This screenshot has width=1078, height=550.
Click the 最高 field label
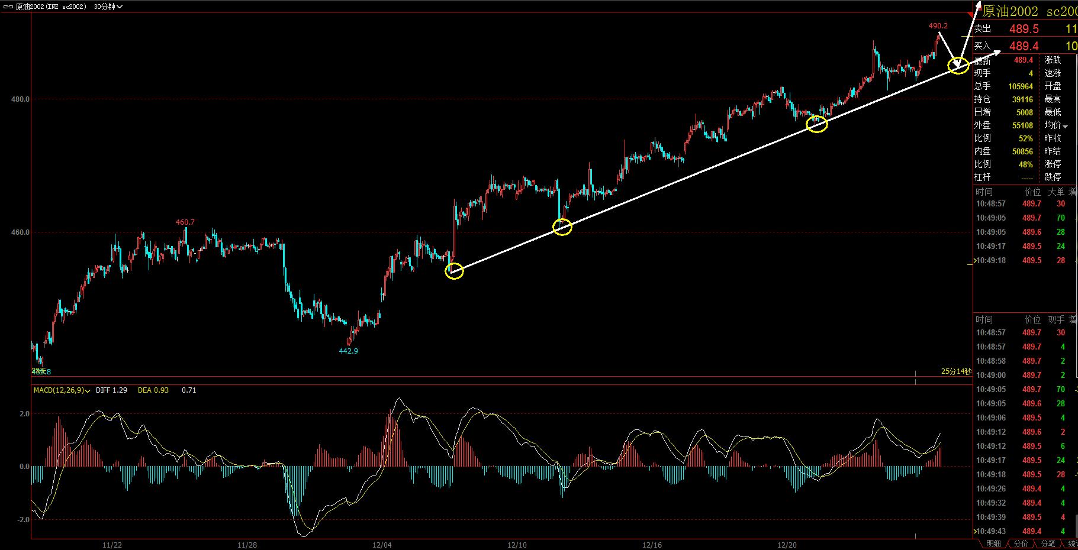1053,99
